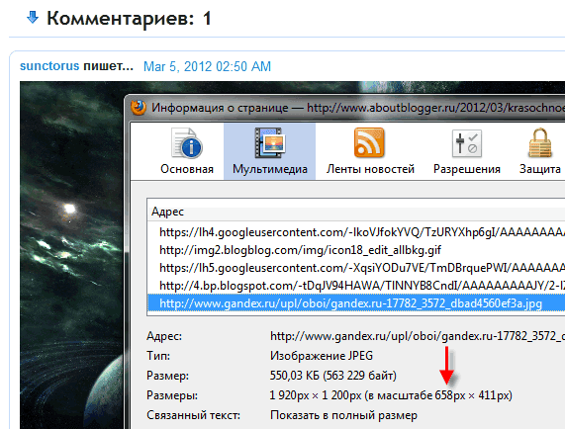Select the Защита padlock icon
Viewport: 565px width, 429px height.
point(540,143)
